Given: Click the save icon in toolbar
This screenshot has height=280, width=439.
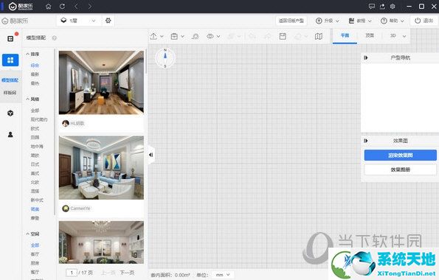Looking at the screenshot, I should [x=283, y=36].
